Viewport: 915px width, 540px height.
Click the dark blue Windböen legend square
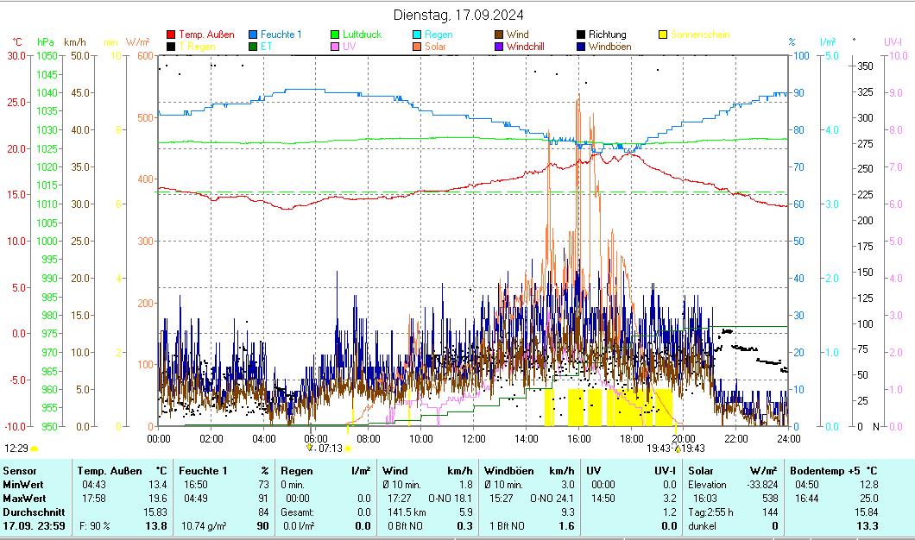[x=581, y=47]
